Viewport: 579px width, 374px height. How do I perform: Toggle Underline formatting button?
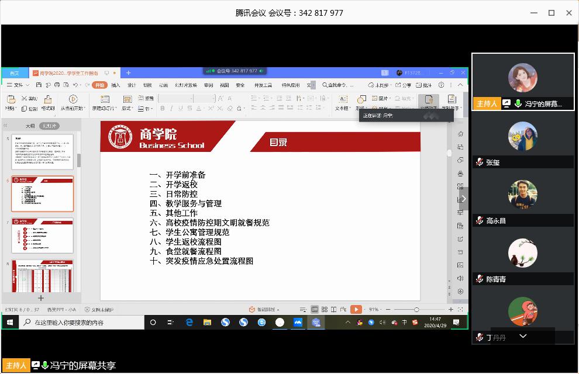click(x=180, y=109)
